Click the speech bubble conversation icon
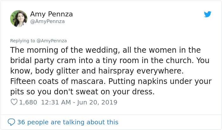The width and height of the screenshot is (222, 130). tap(11, 122)
